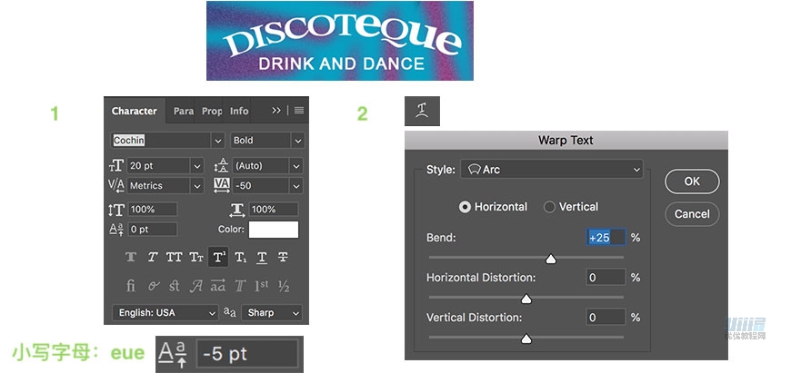Image resolution: width=791 pixels, height=373 pixels.
Task: Apply the Underline text style
Action: (x=262, y=258)
